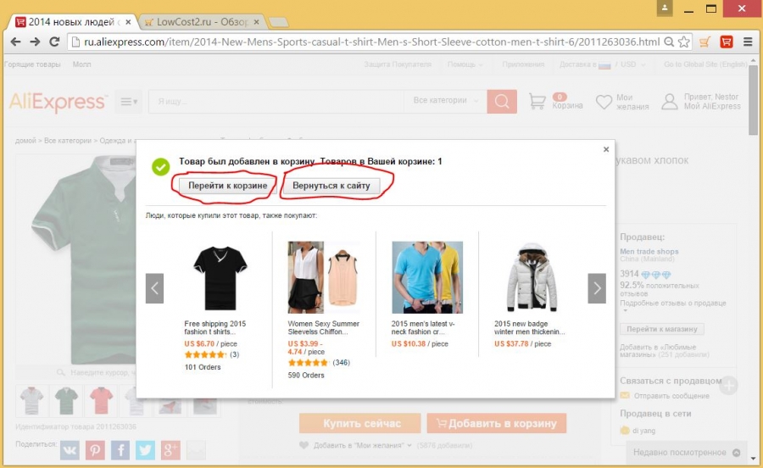The image size is (763, 468).
Task: Click Отправить сообщение link
Action: (671, 396)
